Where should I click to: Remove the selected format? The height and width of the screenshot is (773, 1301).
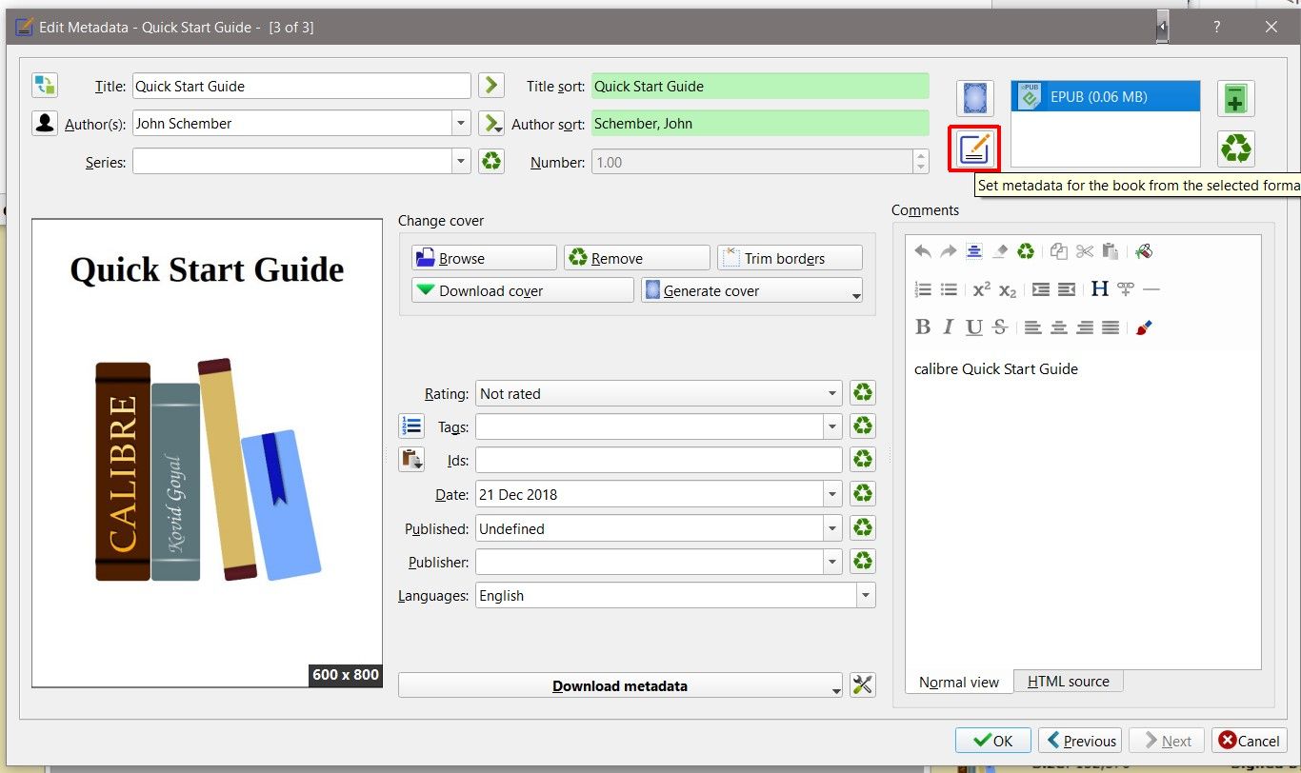tap(1235, 149)
